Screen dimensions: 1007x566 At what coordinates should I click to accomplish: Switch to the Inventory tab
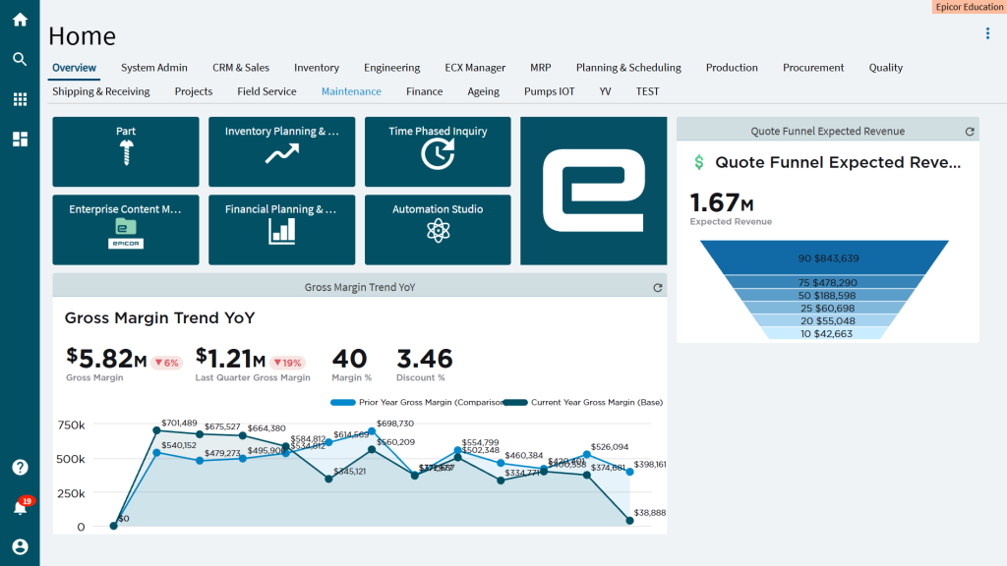pyautogui.click(x=317, y=68)
